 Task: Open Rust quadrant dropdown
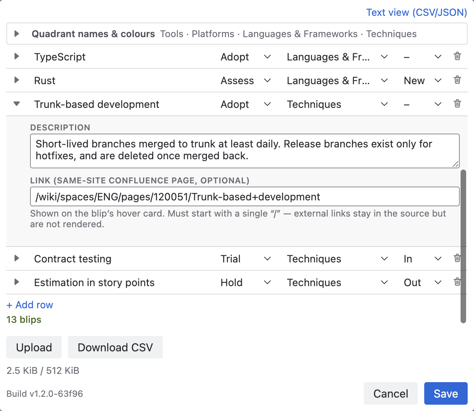(x=338, y=81)
